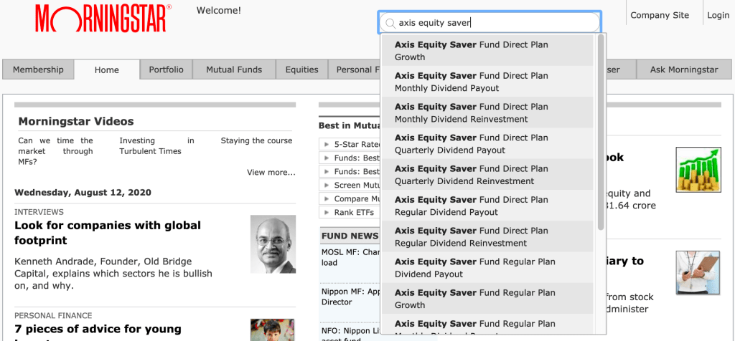Click the green bar chart coins image
735x341 pixels.
click(x=698, y=169)
